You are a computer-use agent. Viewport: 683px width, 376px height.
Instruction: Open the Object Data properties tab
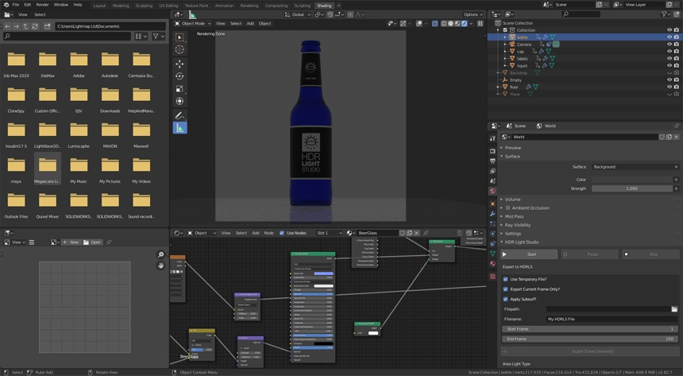click(492, 254)
